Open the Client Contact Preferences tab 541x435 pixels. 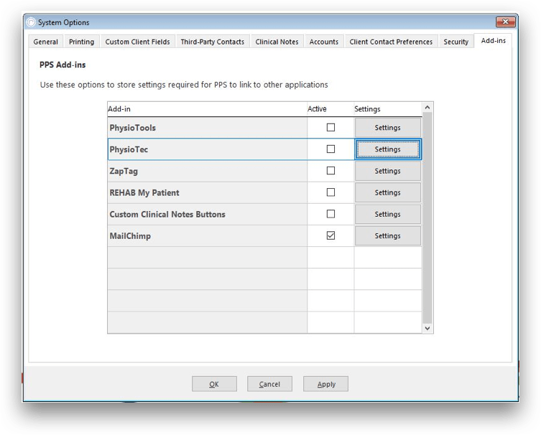pyautogui.click(x=391, y=42)
